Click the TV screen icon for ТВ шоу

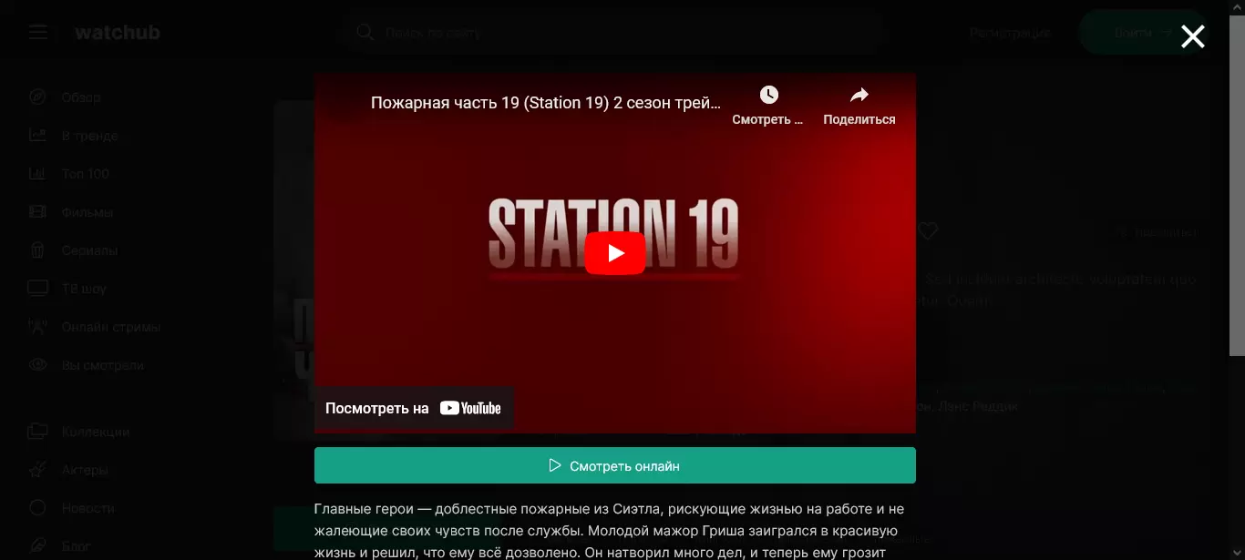pyautogui.click(x=37, y=289)
